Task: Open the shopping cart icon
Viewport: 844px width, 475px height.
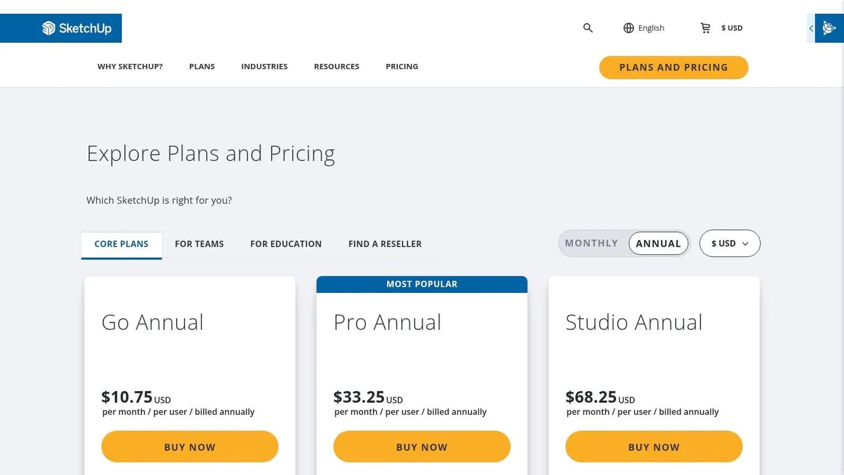Action: click(705, 28)
